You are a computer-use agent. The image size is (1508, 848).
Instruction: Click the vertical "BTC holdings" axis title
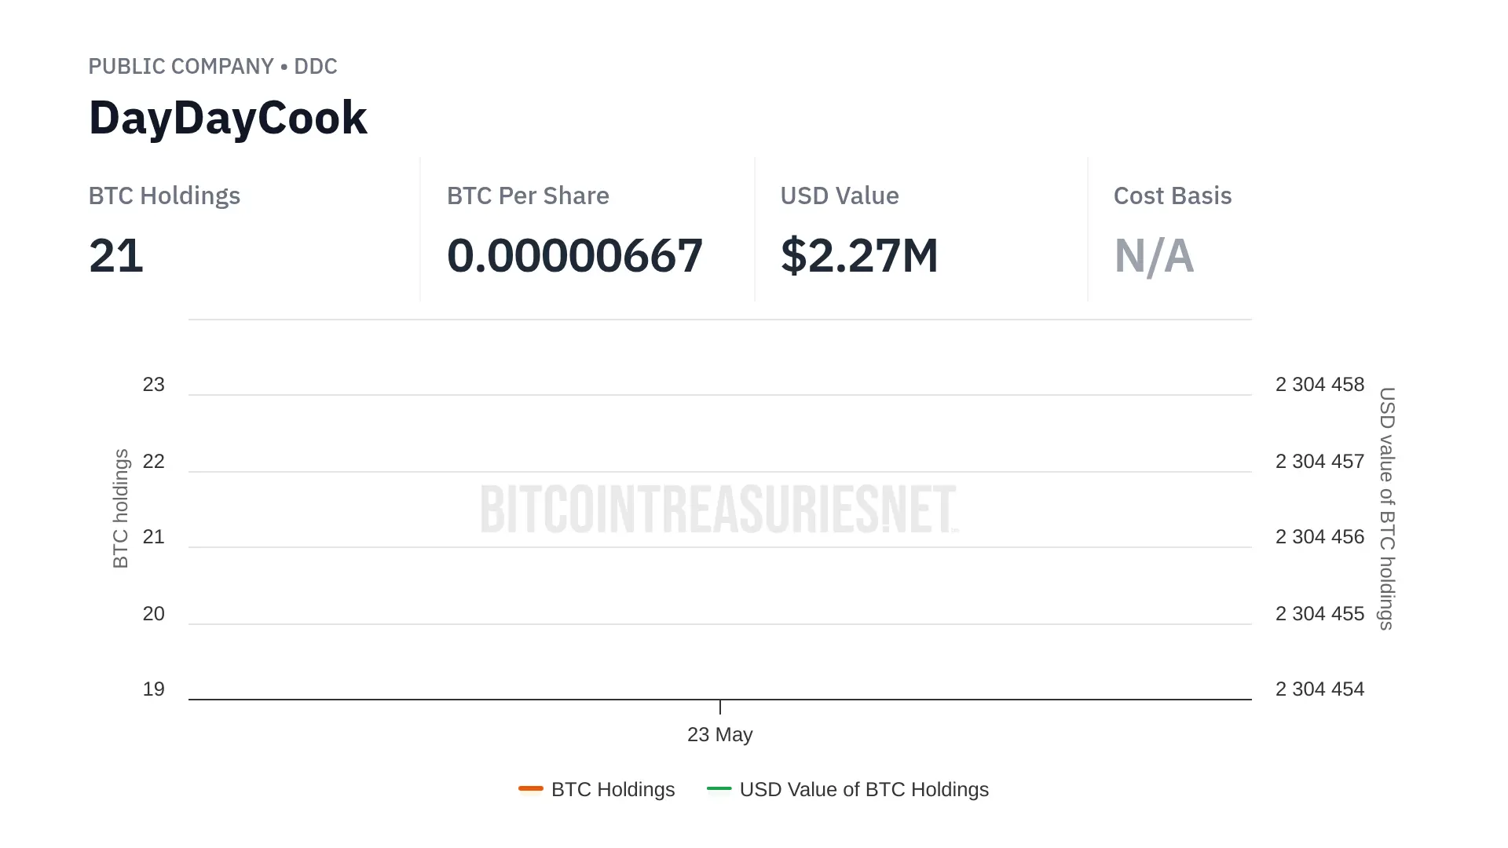tap(120, 509)
